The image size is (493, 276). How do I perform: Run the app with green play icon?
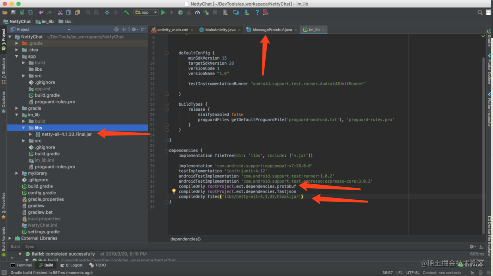click(x=163, y=13)
